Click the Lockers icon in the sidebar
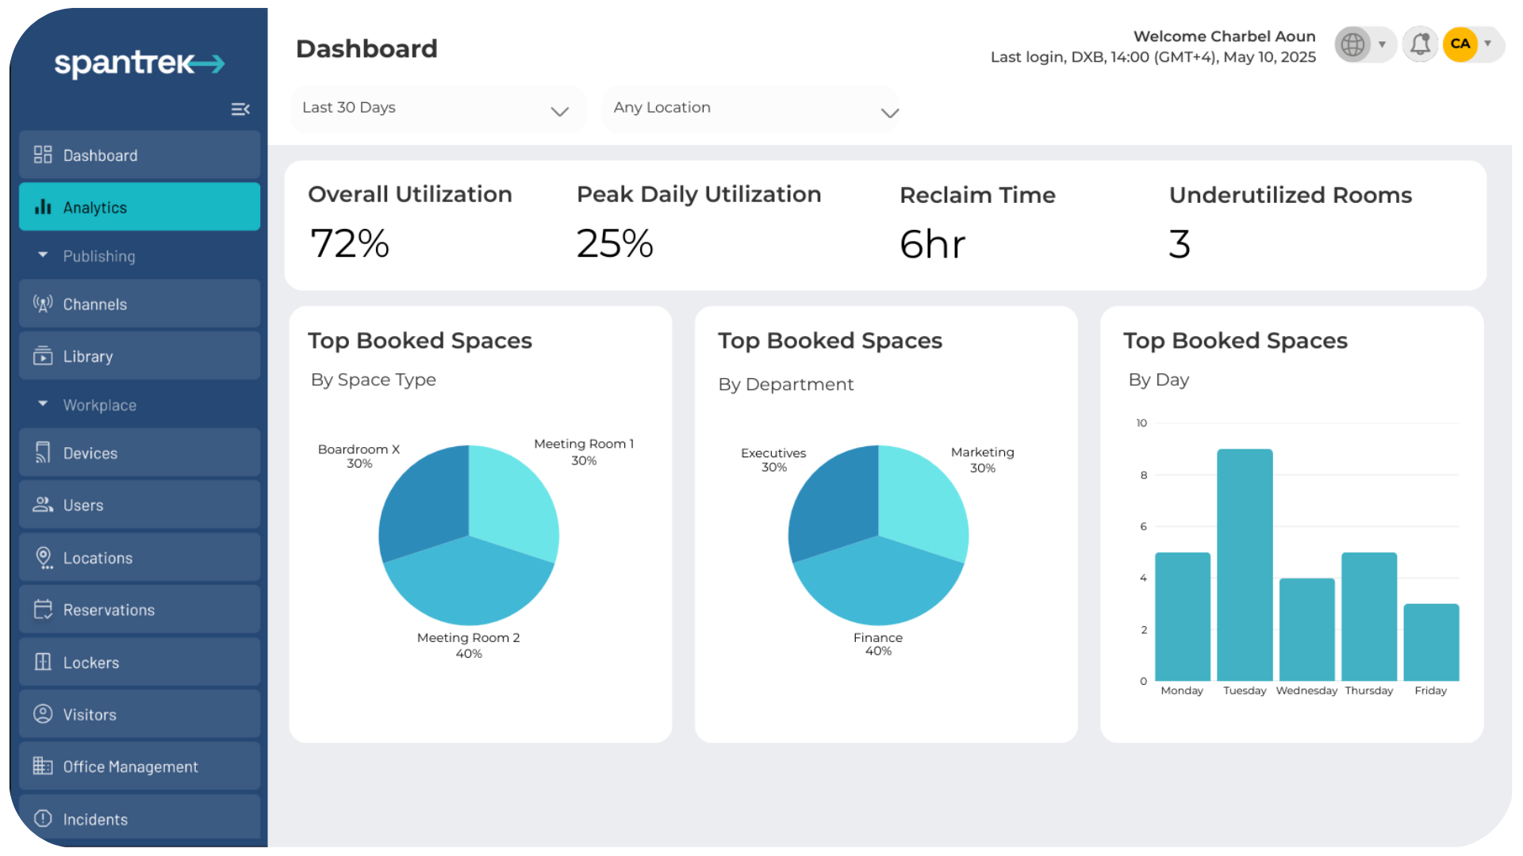The image size is (1523, 856). coord(43,663)
